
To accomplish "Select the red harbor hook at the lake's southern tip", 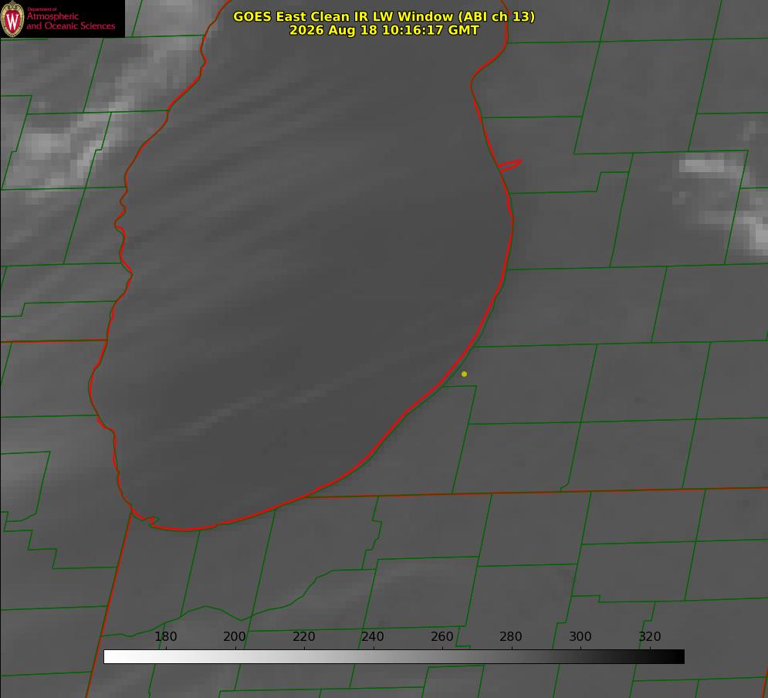I will coord(147,519).
